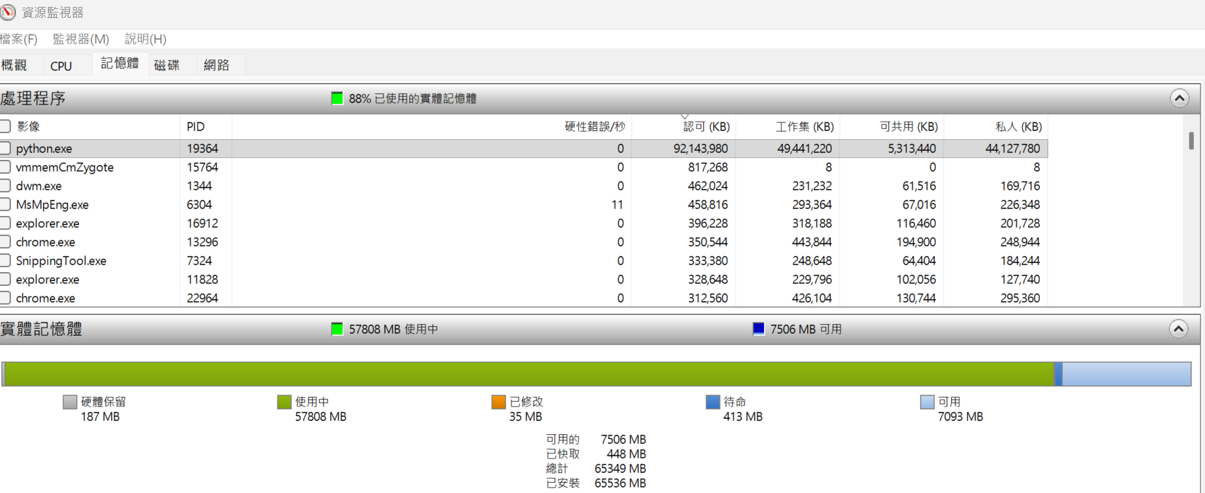Check the explorer.exe PID 11828 checkbox
Screen dimensions: 1205x493
point(5,279)
